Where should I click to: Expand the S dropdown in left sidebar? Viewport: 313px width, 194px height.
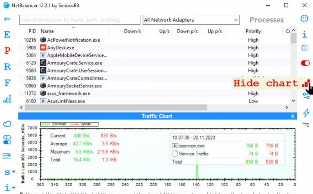pos(8,172)
